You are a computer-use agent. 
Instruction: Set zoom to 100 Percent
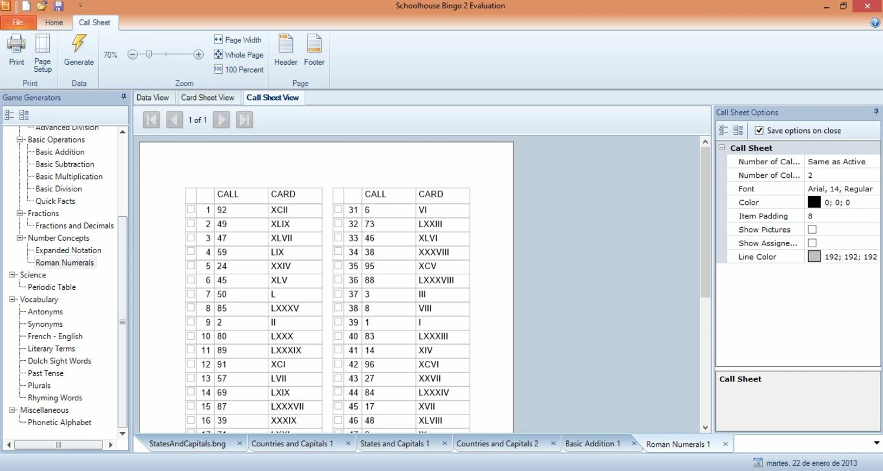point(238,69)
